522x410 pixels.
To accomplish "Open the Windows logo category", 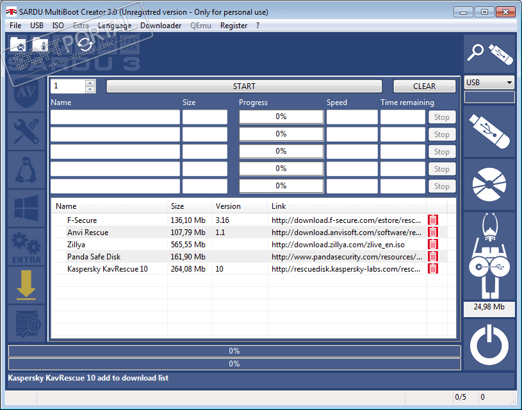I will coord(26,208).
